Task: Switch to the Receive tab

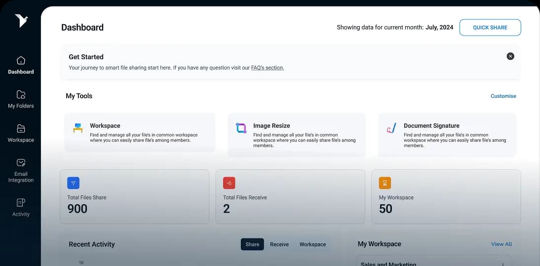Action: click(279, 244)
